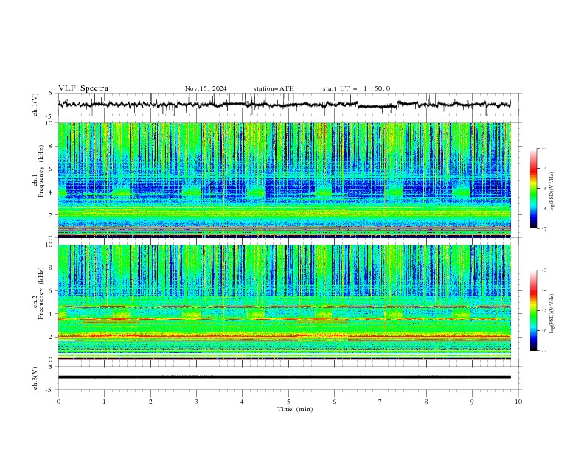The height and width of the screenshot is (451, 584).
Task: Select the 2 kHz tick on ch.1 frequency axis
Action: pyautogui.click(x=52, y=215)
